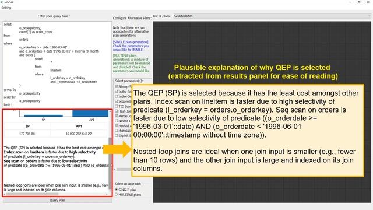This screenshot has width=373, height=210.
Task: Click the 'Enter your query here' label
Action: click(54, 16)
